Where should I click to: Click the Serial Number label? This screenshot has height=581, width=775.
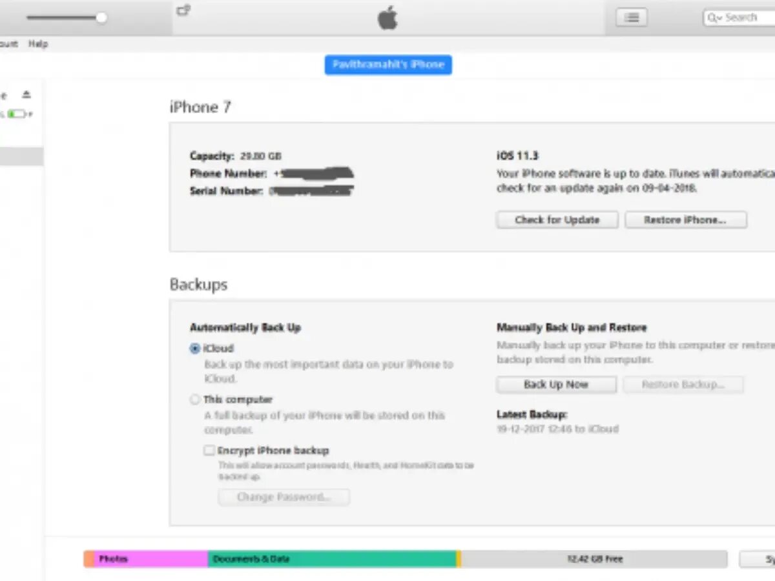click(x=226, y=190)
